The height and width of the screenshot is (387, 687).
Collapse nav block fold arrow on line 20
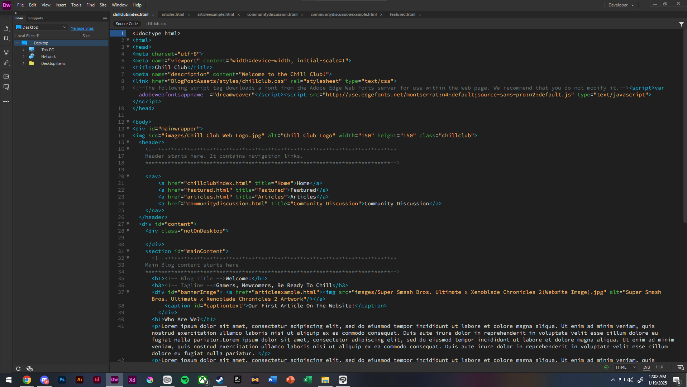click(x=128, y=176)
